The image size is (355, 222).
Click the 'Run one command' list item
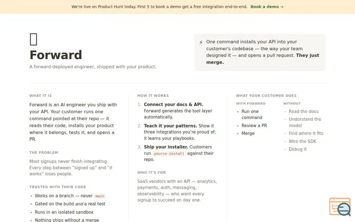tap(252, 115)
